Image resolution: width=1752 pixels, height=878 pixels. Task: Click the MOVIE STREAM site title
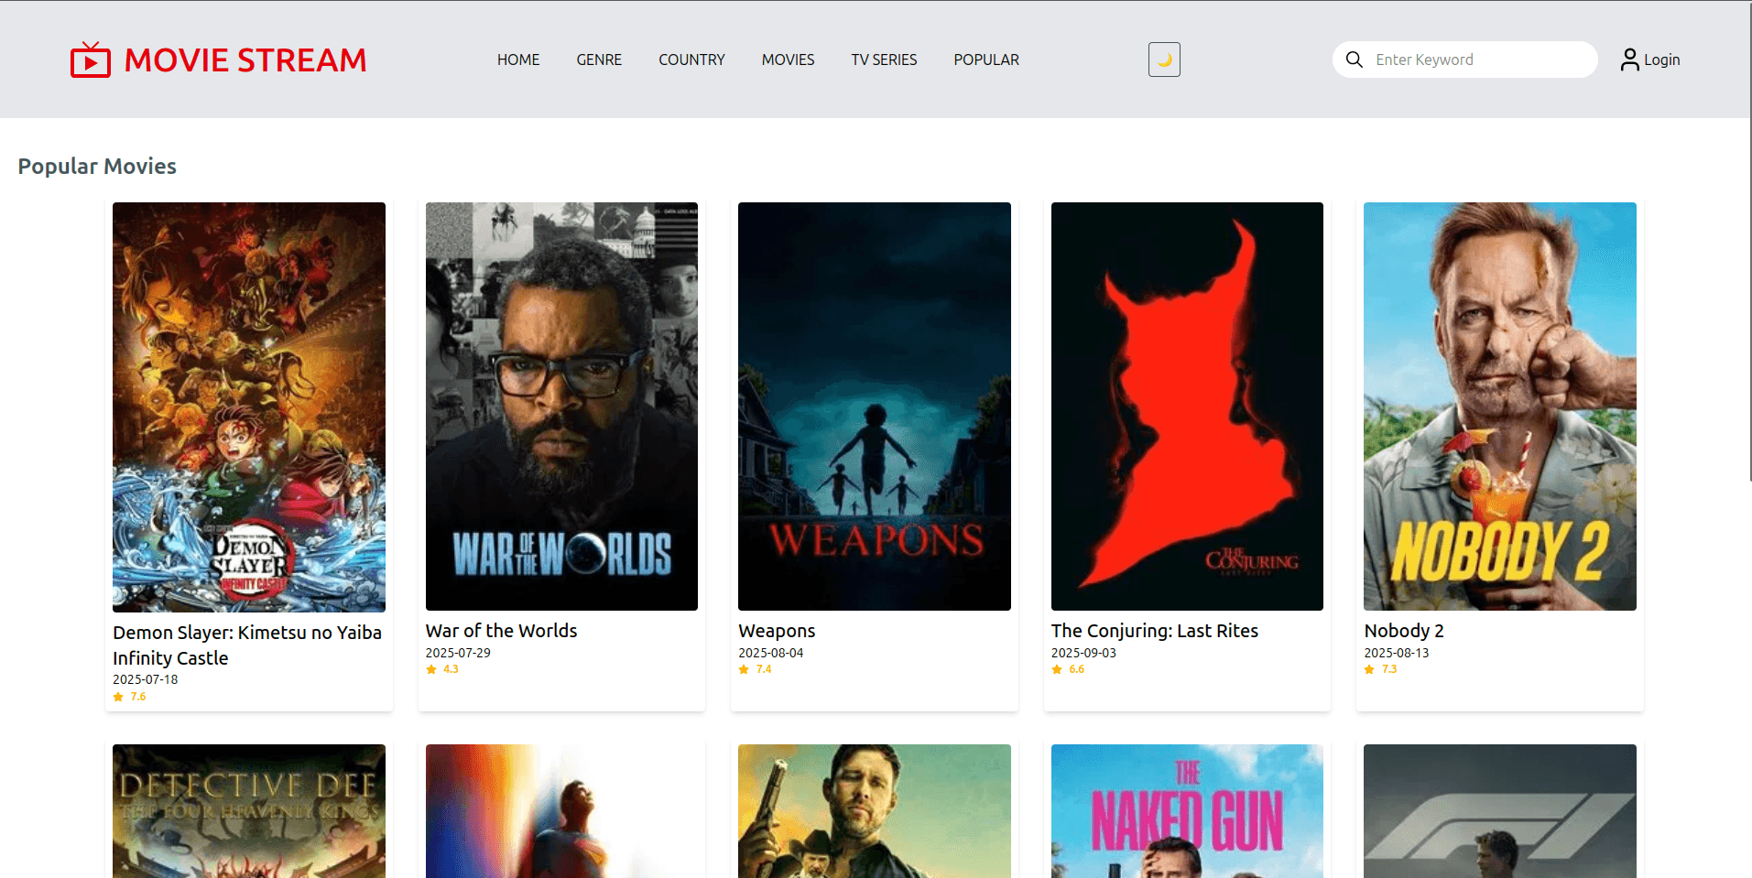(245, 60)
